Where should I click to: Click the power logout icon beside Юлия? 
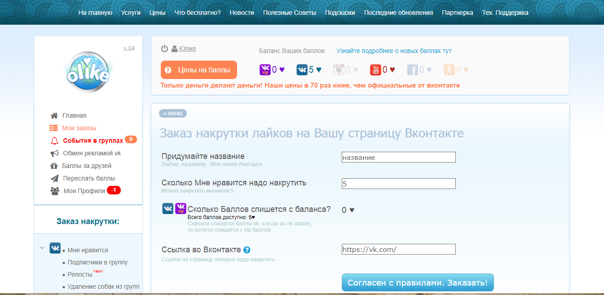coord(164,48)
